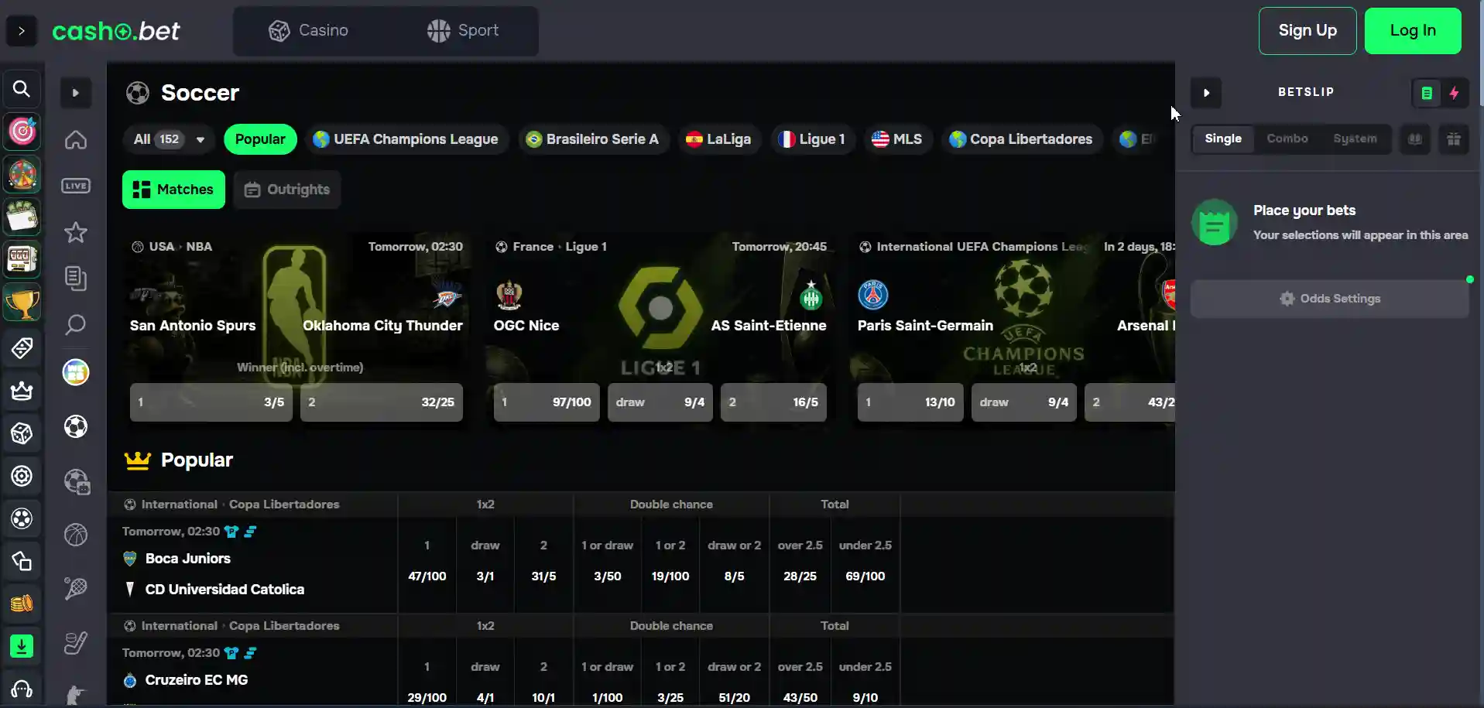Click the cash wallet icon in the sidebar
1484x708 pixels.
tap(22, 217)
